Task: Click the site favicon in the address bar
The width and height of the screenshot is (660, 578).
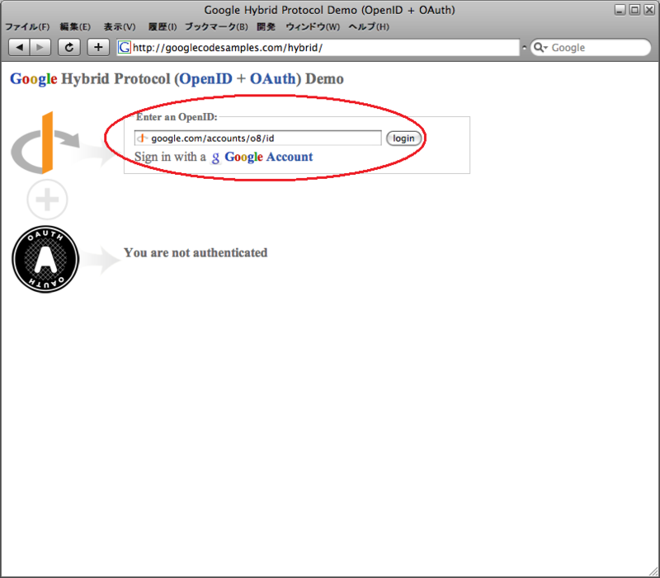Action: (125, 47)
